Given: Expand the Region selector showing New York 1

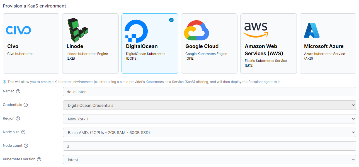Looking at the screenshot, I should [210, 119].
